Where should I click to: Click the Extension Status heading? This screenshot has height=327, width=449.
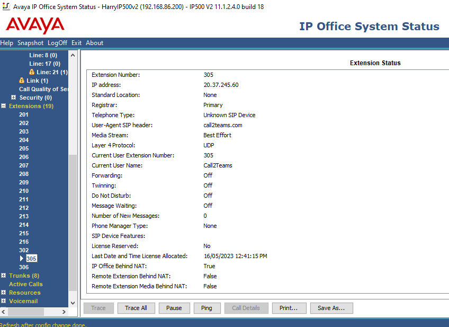click(x=375, y=63)
